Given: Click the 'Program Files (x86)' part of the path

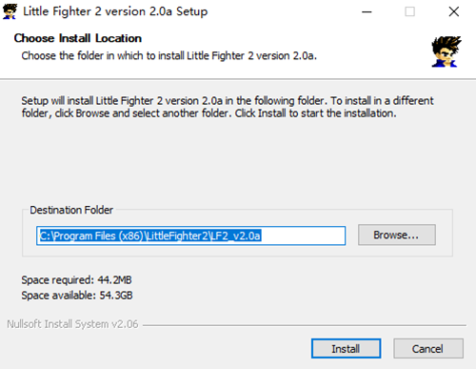Looking at the screenshot, I should (x=100, y=236).
